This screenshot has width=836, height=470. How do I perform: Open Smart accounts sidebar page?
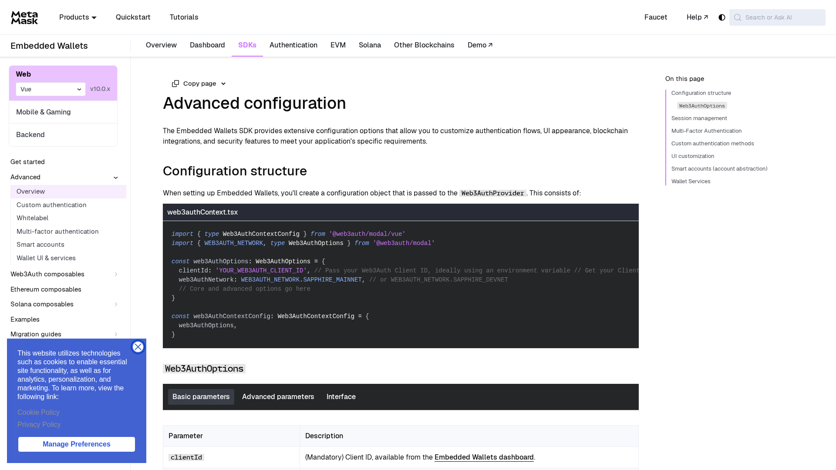pyautogui.click(x=40, y=245)
